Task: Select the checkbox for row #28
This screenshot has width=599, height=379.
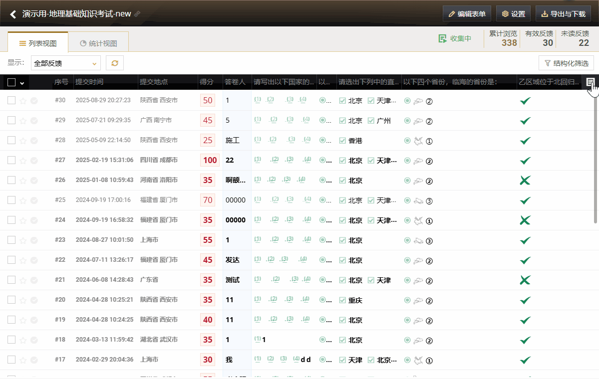Action: click(x=11, y=140)
